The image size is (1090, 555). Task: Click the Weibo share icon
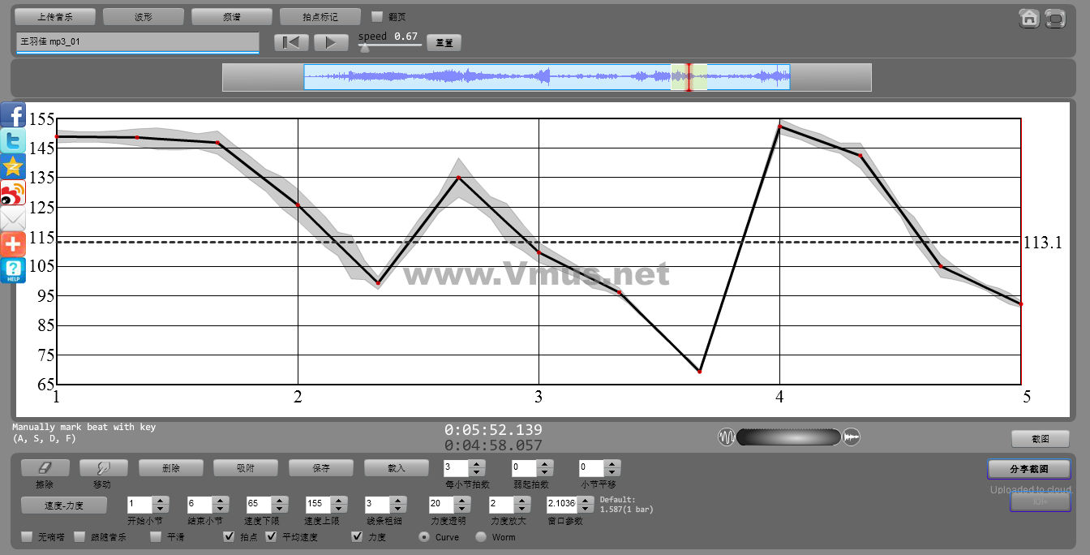[x=12, y=193]
